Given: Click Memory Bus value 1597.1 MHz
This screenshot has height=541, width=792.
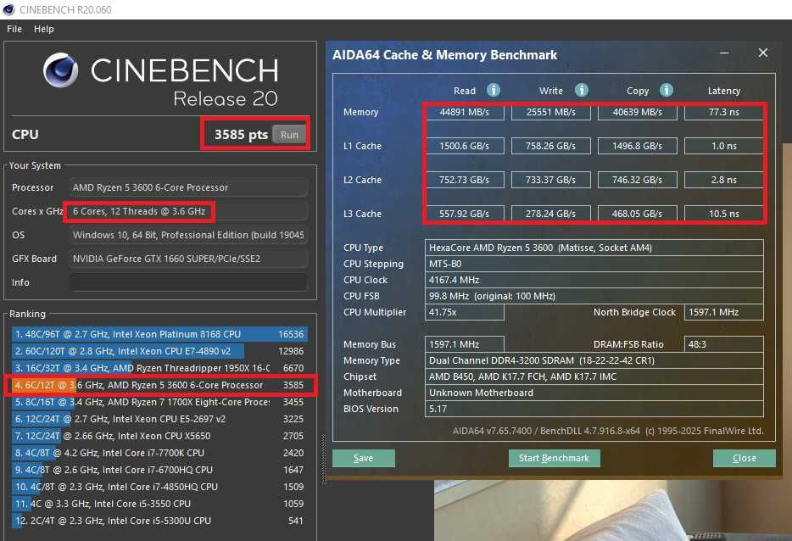Looking at the screenshot, I should 465,344.
